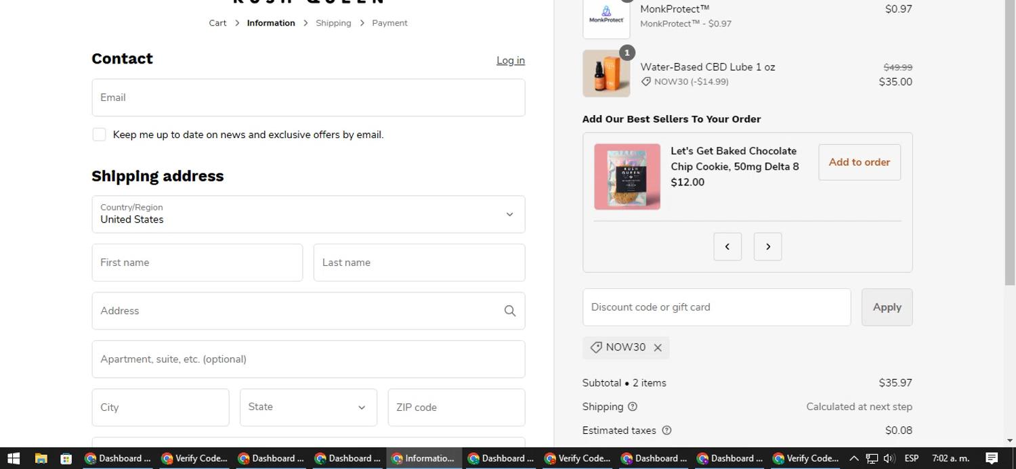Open the Microsoft Store taskbar icon
1016x469 pixels.
(66, 458)
